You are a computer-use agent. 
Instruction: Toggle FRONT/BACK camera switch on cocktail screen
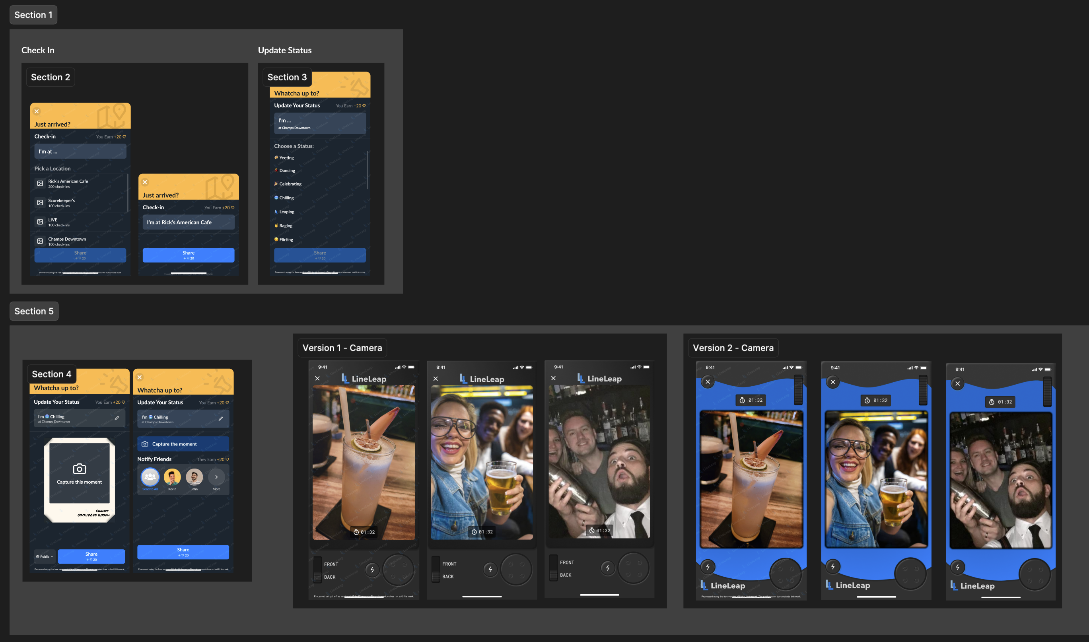coord(318,570)
